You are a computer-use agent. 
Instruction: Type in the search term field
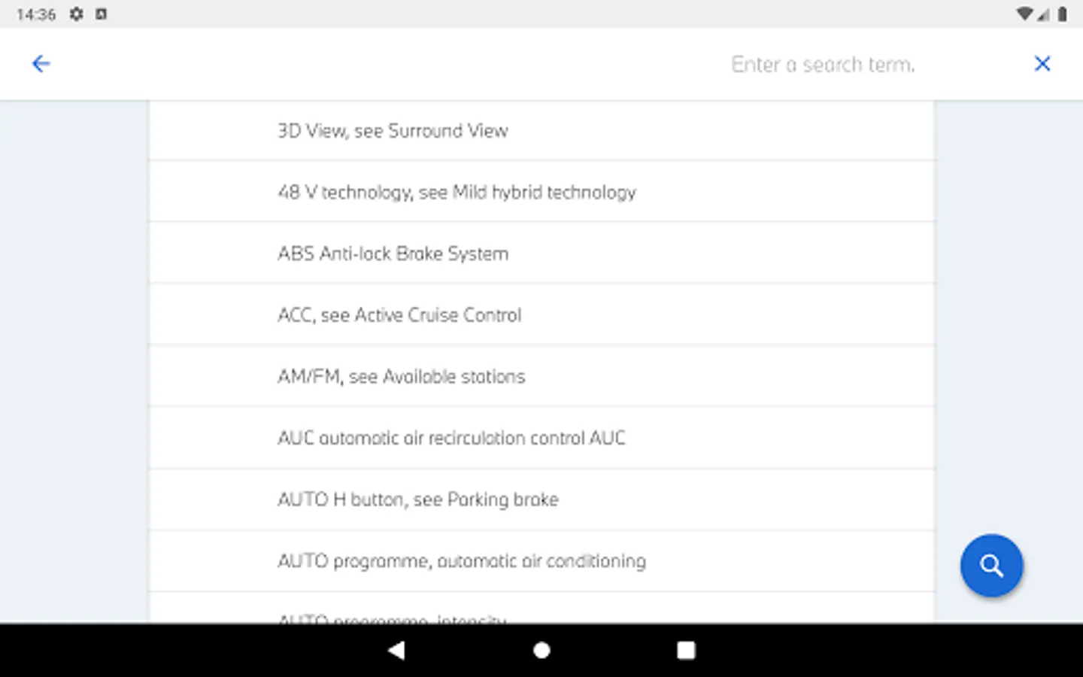[x=823, y=65]
